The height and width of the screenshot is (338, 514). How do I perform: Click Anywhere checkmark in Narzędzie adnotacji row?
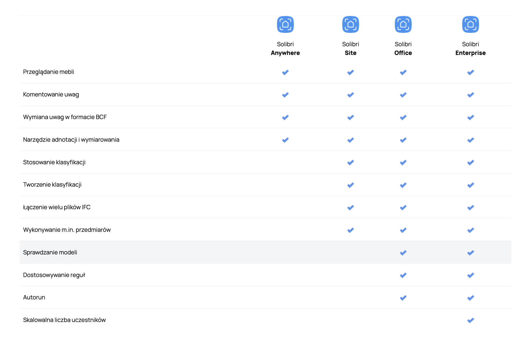[x=285, y=140]
